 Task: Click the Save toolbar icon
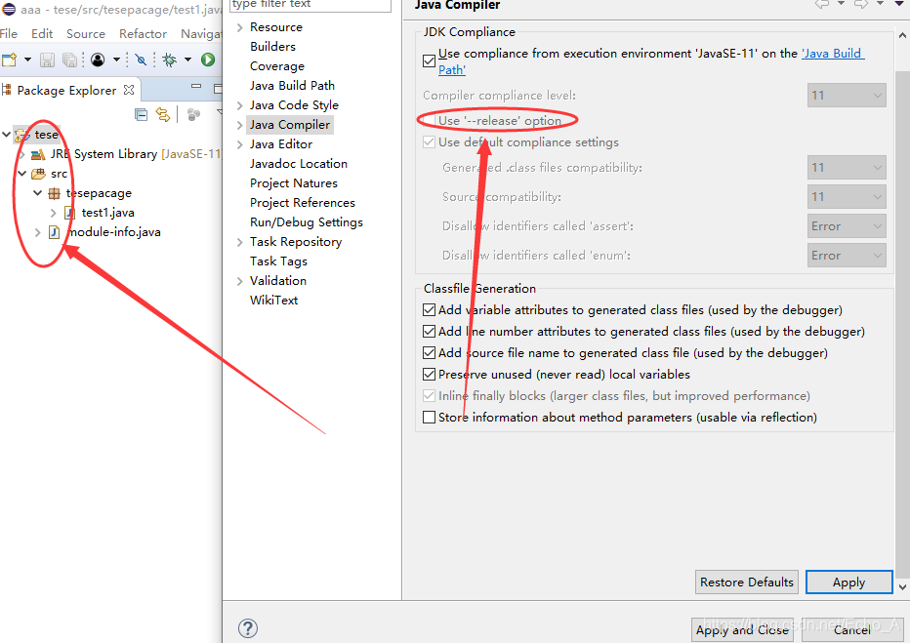pyautogui.click(x=47, y=60)
